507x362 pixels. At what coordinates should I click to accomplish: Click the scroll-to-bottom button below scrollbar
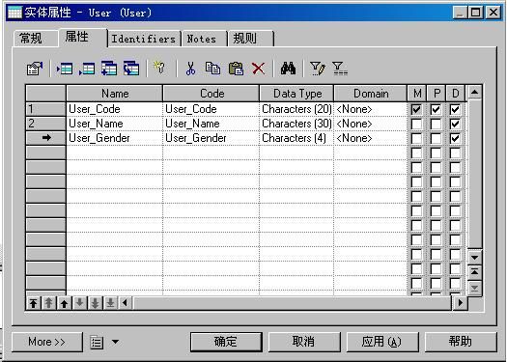(x=475, y=288)
